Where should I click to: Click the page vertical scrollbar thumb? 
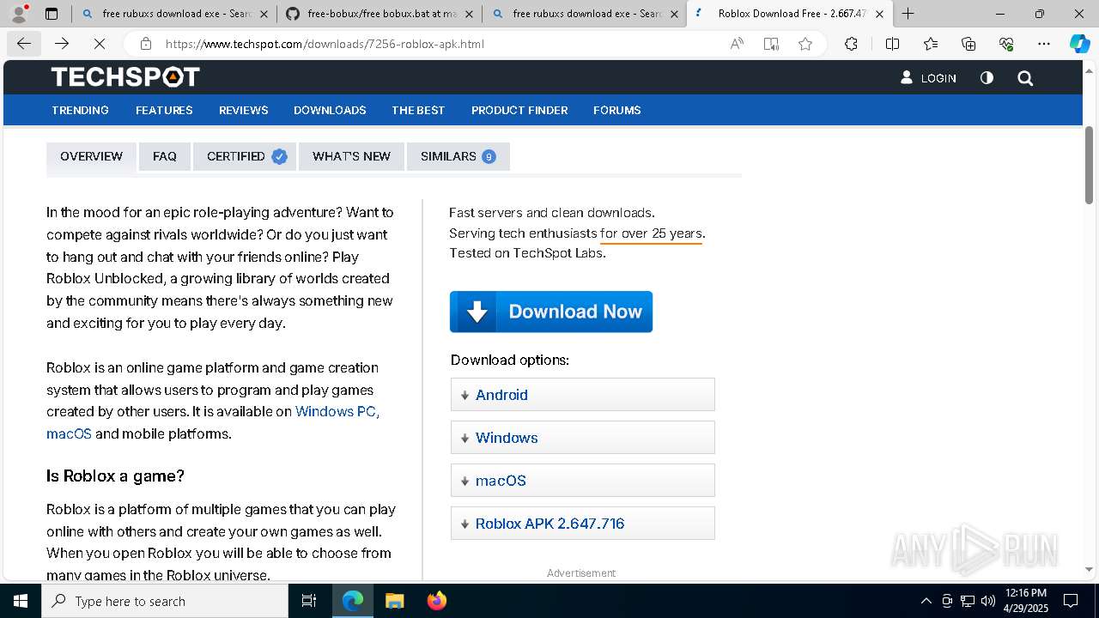[1090, 165]
